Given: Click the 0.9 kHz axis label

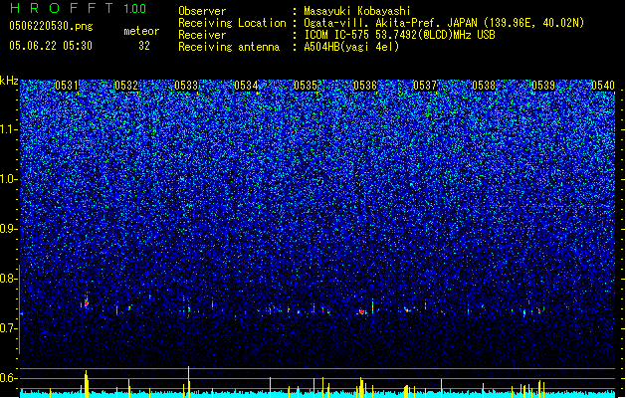Looking at the screenshot, I should pyautogui.click(x=8, y=229).
